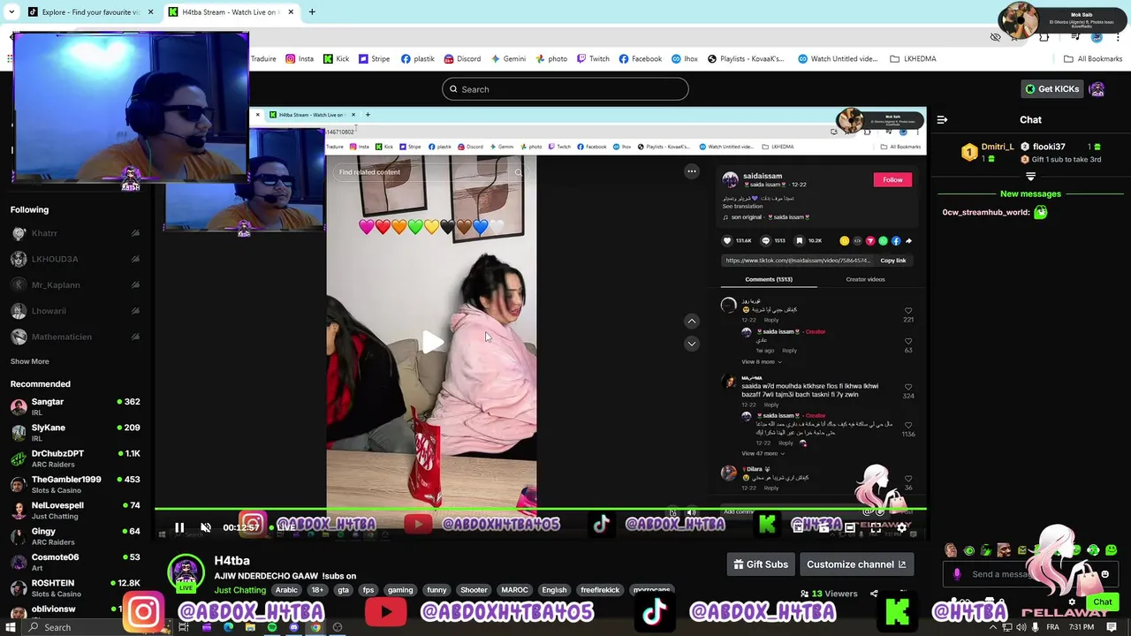Open the Just Chatting category link
This screenshot has width=1131, height=636.
point(239,590)
